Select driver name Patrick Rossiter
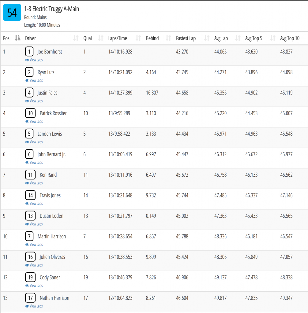308x313 pixels. click(53, 113)
